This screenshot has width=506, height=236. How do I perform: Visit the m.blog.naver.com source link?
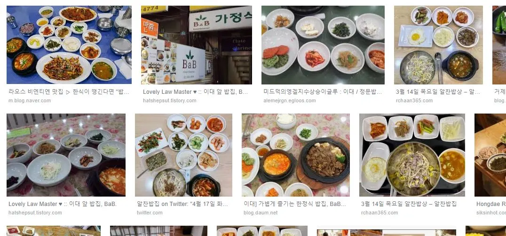click(30, 100)
